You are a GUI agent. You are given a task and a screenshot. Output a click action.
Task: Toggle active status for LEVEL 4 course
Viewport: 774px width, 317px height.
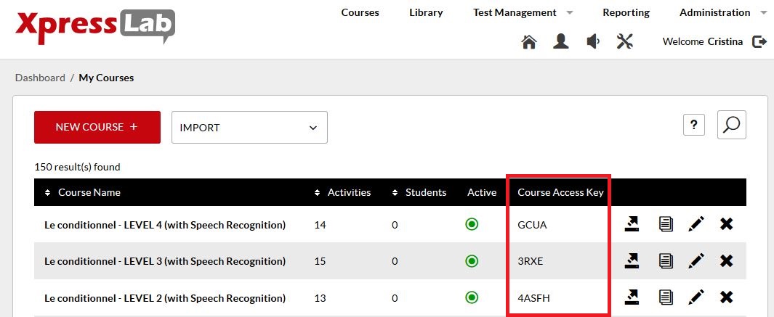pos(472,224)
